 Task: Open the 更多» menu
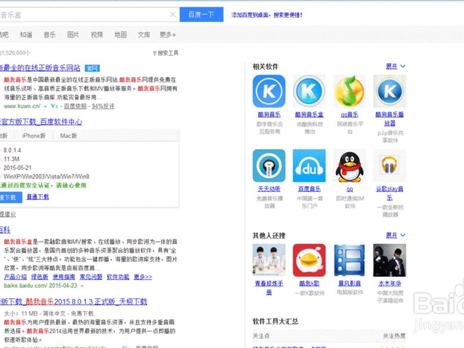click(168, 35)
